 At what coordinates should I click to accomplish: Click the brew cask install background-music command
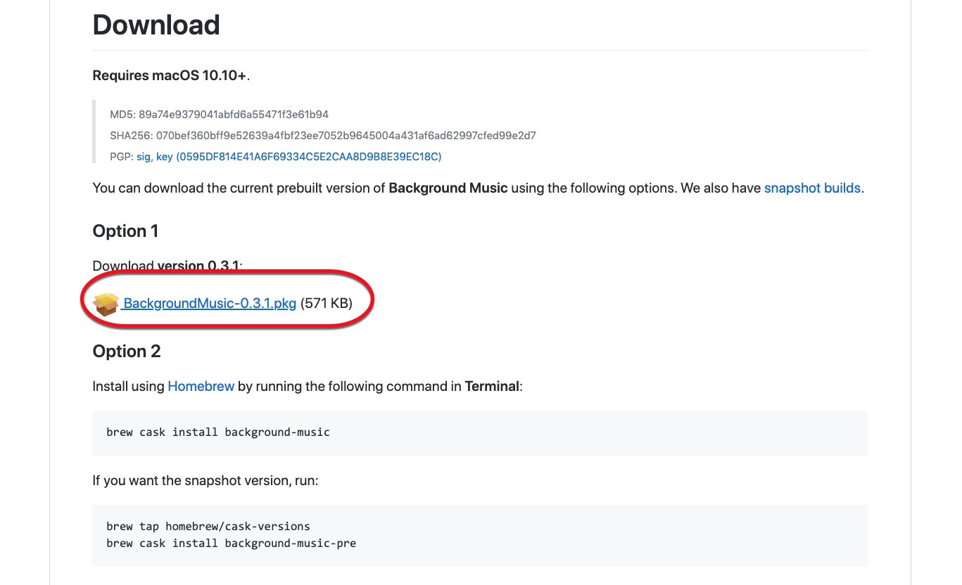click(218, 432)
